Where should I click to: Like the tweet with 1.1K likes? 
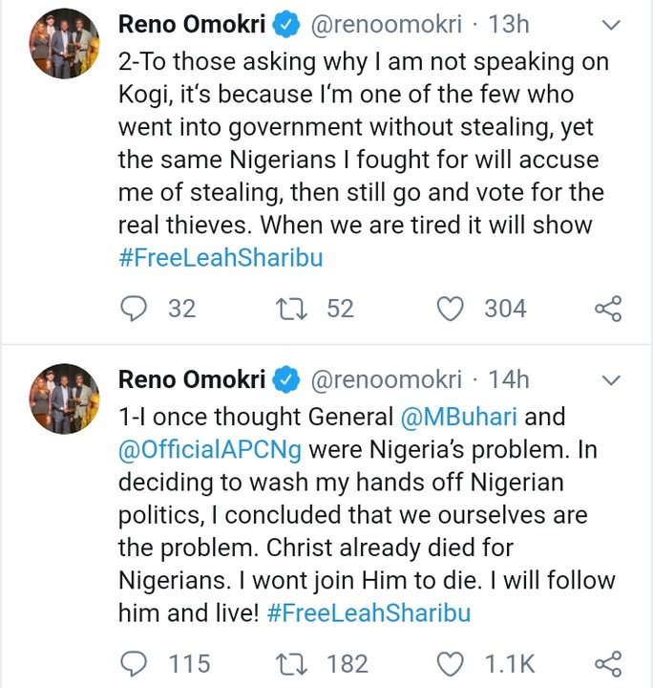click(450, 662)
